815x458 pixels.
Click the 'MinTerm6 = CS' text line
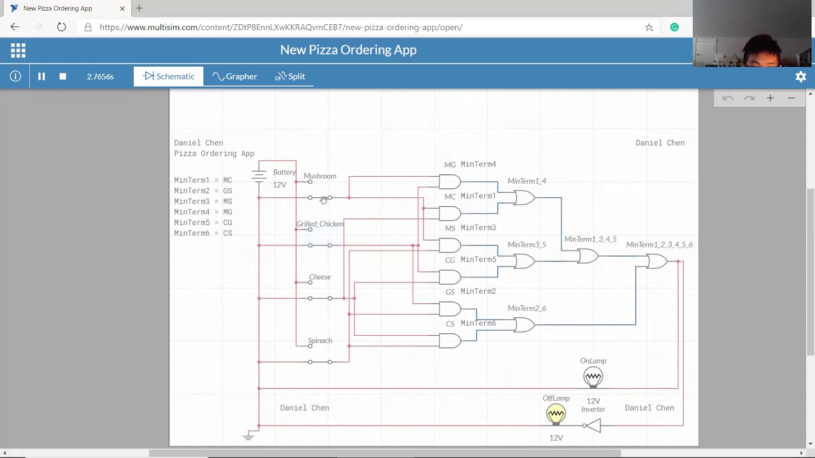click(203, 233)
